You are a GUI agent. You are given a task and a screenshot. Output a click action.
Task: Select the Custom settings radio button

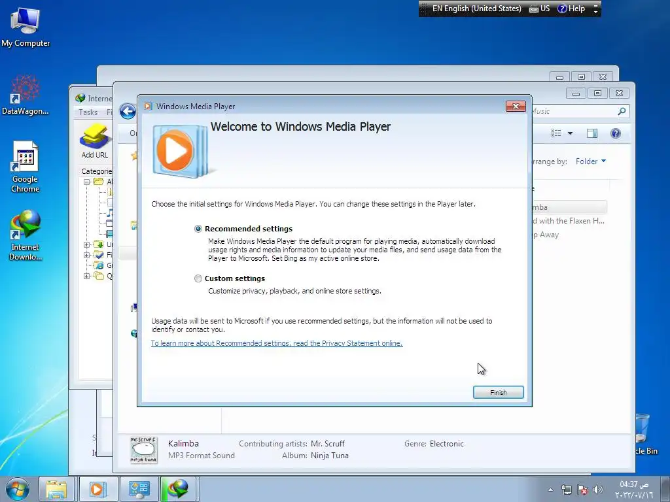198,278
